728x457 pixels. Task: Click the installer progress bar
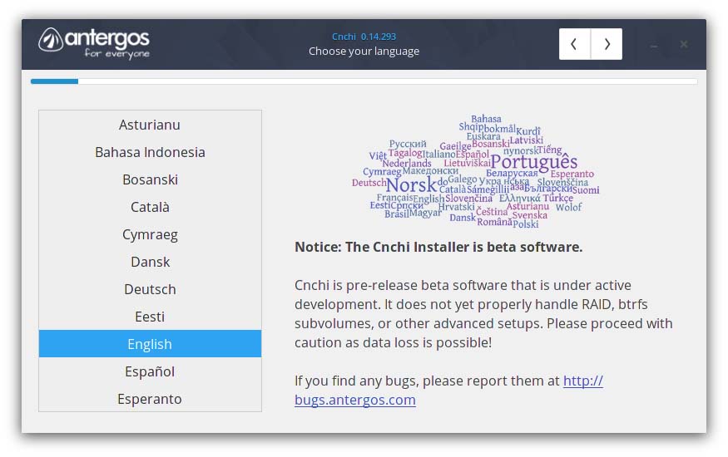364,81
